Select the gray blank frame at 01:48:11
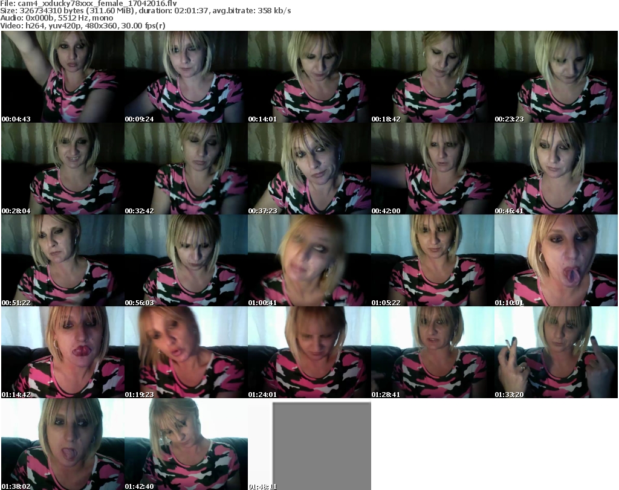Image resolution: width=619 pixels, height=490 pixels. pos(309,444)
